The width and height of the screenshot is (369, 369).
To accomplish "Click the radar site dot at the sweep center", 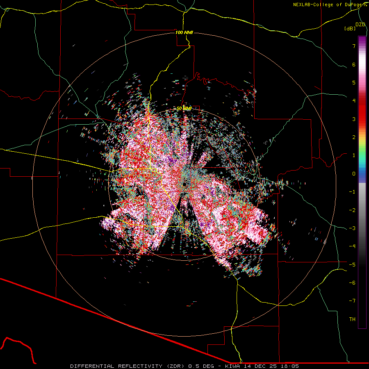I will pyautogui.click(x=184, y=184).
